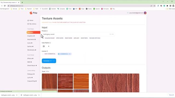
Task: Open the locked Icons section
Action: pos(30,43)
